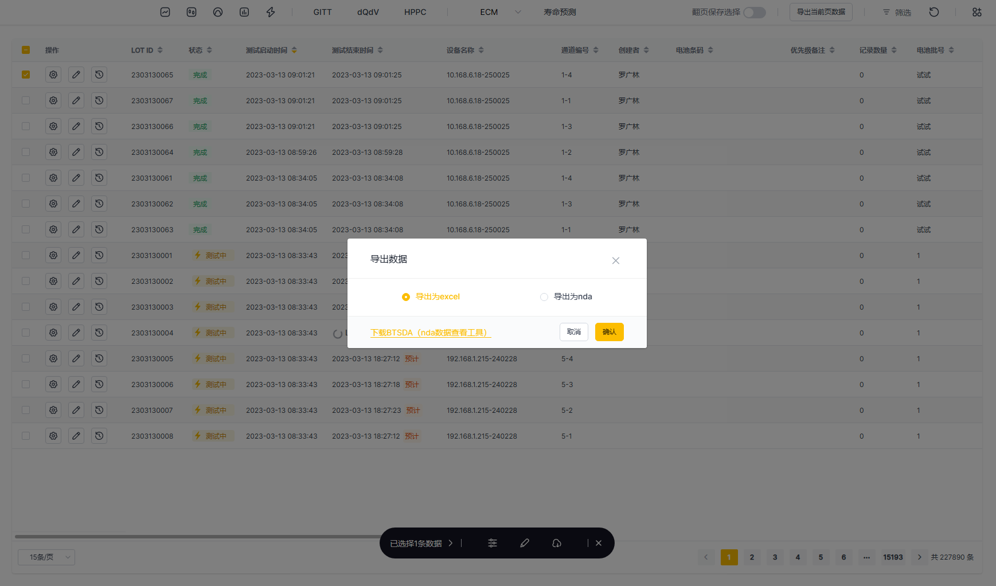Expand the 已选择1条数据 chevron

click(x=451, y=543)
